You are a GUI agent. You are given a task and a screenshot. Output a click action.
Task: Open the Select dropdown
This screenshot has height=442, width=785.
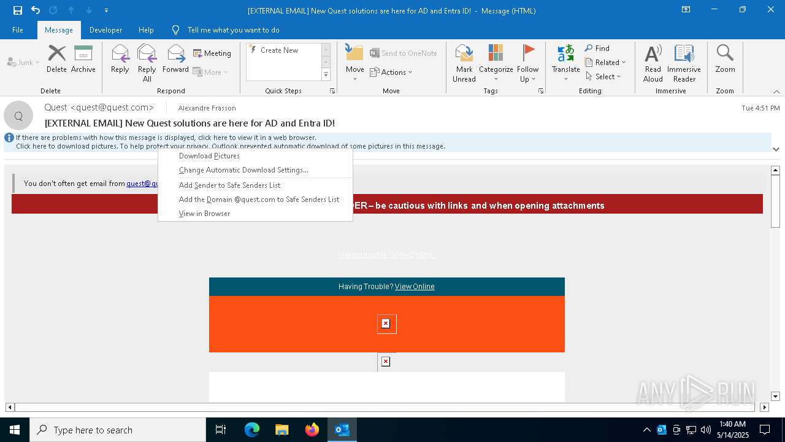click(x=603, y=76)
